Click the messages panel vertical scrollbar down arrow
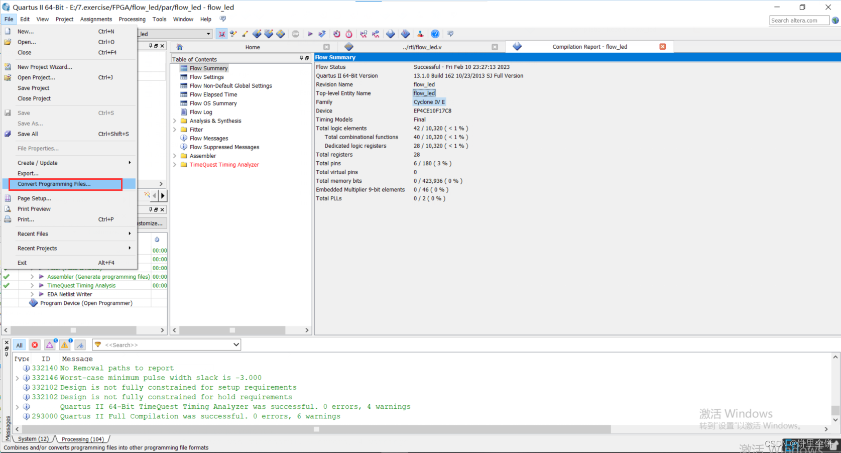Image resolution: width=841 pixels, height=453 pixels. pyautogui.click(x=835, y=420)
